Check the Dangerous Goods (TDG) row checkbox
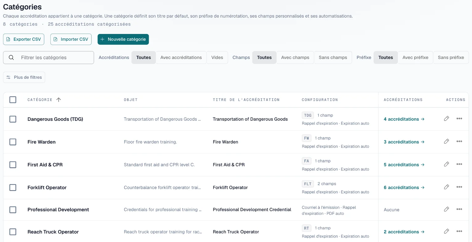 pos(13,119)
